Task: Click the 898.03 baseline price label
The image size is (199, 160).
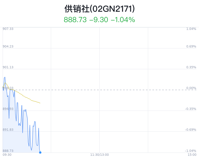Action: tap(8, 88)
